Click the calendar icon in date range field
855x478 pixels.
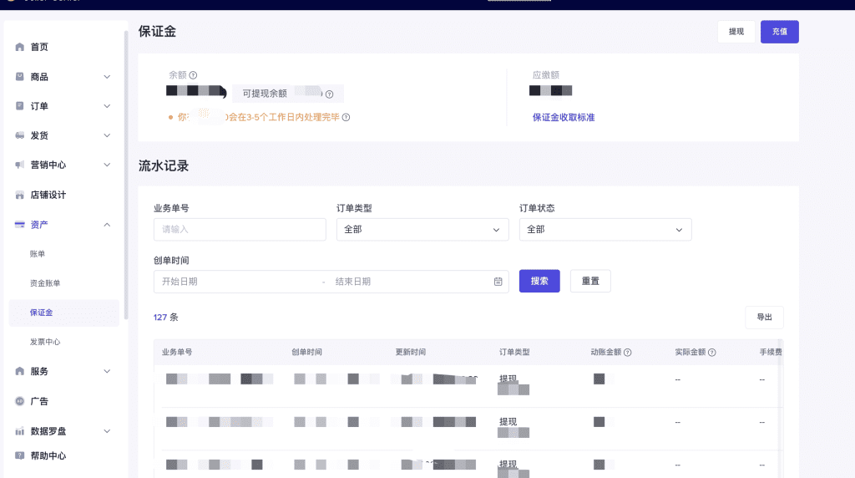point(498,282)
